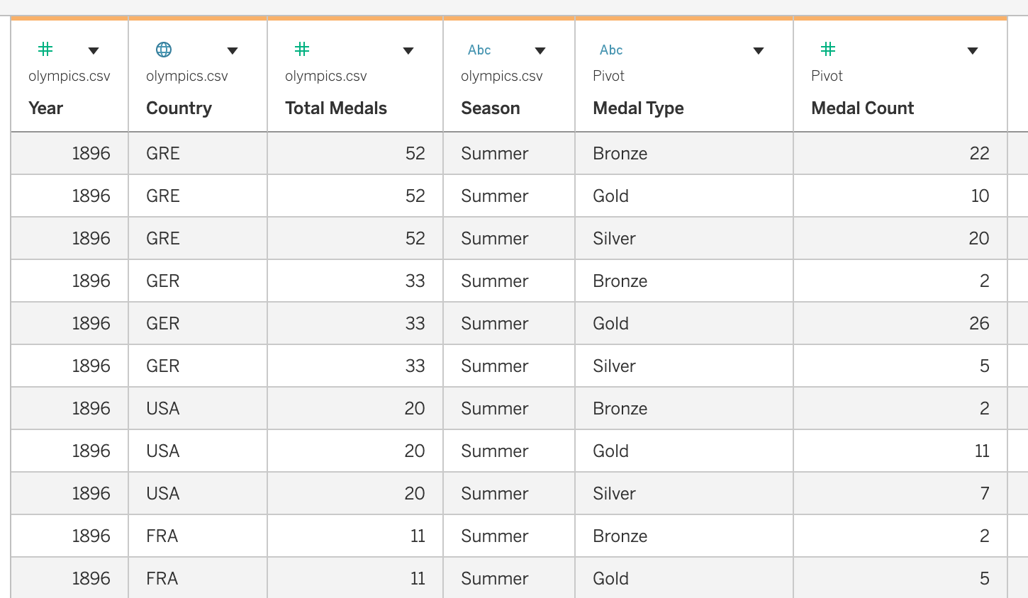Click the first GRE country cell

[x=163, y=154]
